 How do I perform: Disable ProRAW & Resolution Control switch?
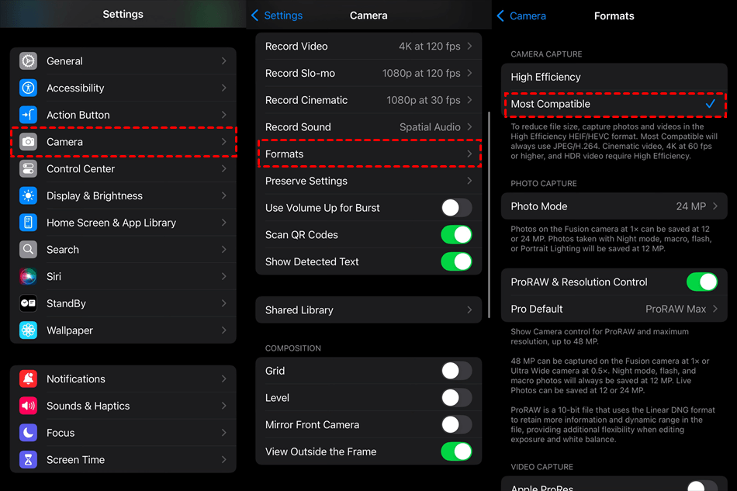pyautogui.click(x=702, y=282)
